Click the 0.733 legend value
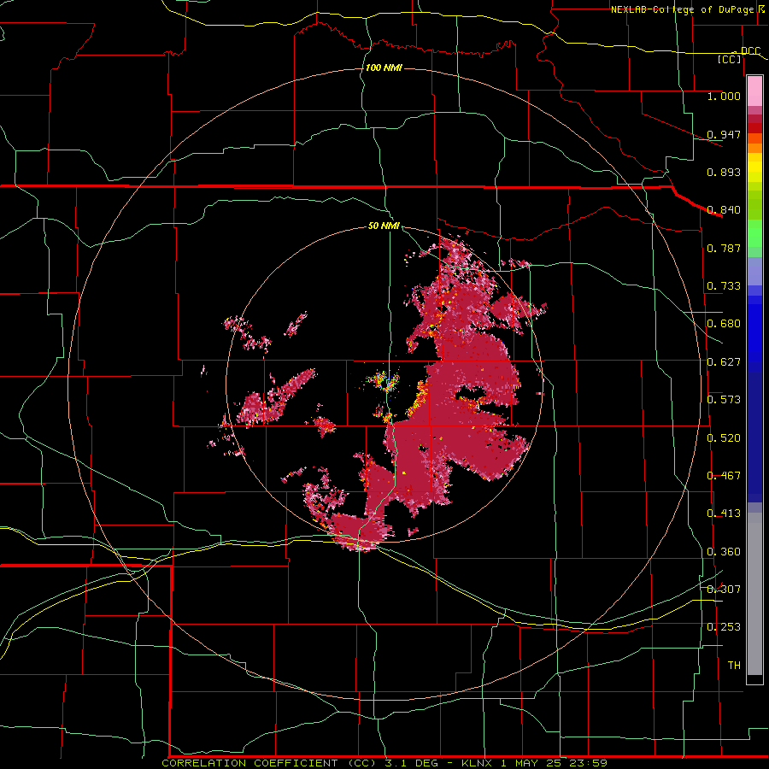This screenshot has height=769, width=769. [724, 286]
